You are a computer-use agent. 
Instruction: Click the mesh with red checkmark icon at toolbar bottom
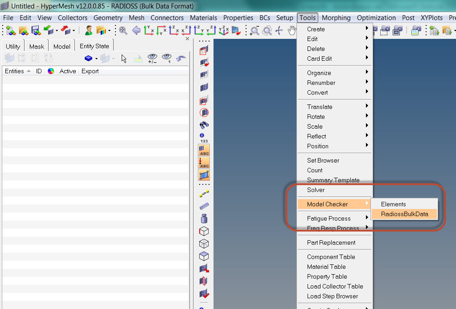(x=204, y=294)
